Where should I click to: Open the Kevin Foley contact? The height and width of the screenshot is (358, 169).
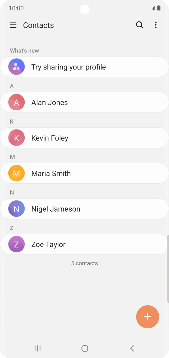point(84,138)
